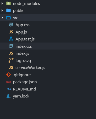Click the node_modules folder icon

(8, 4)
